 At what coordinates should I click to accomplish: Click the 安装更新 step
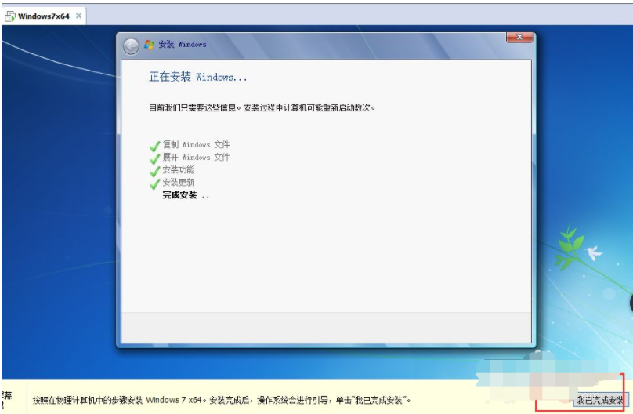point(179,182)
